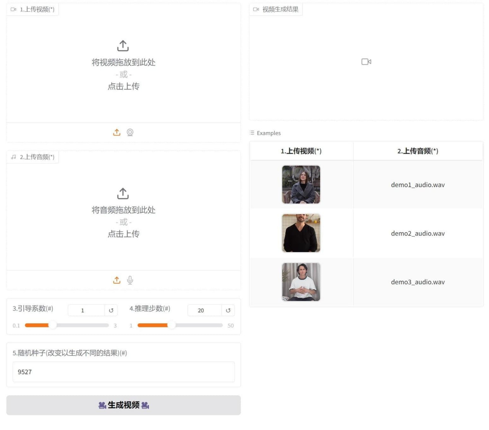Click the Examples list icon

click(251, 133)
